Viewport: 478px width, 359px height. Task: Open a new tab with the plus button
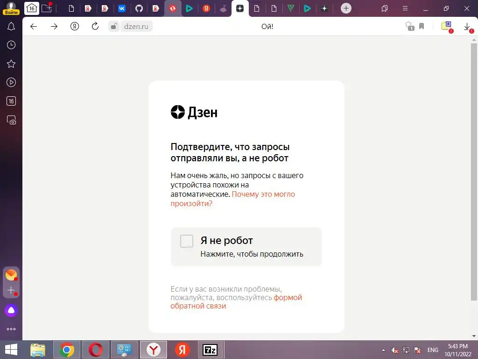[x=346, y=8]
